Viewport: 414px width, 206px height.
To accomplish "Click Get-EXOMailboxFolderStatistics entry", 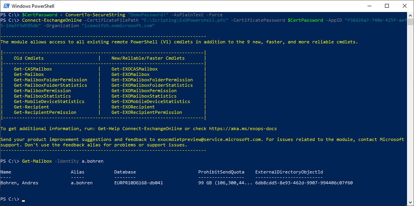I will click(x=152, y=85).
